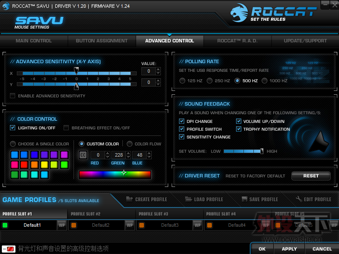This screenshot has height=254, width=339.
Task: Enable advanced sensitivity checkbox
Action: click(13, 96)
